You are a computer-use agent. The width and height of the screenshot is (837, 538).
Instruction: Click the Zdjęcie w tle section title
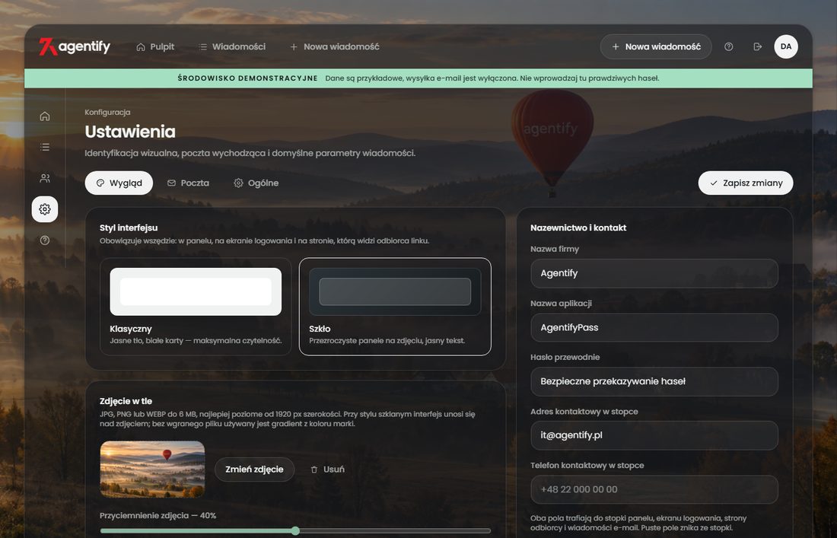(126, 401)
